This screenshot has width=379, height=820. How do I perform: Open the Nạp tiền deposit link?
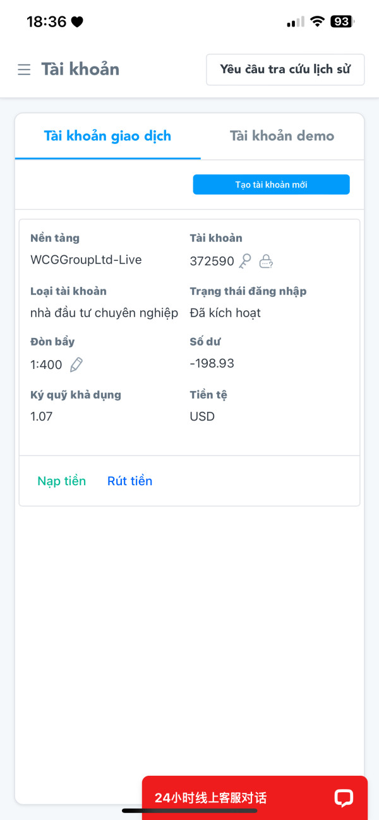tap(61, 481)
